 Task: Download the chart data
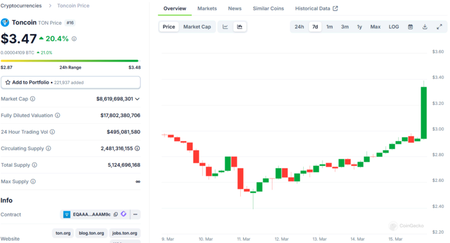[425, 27]
